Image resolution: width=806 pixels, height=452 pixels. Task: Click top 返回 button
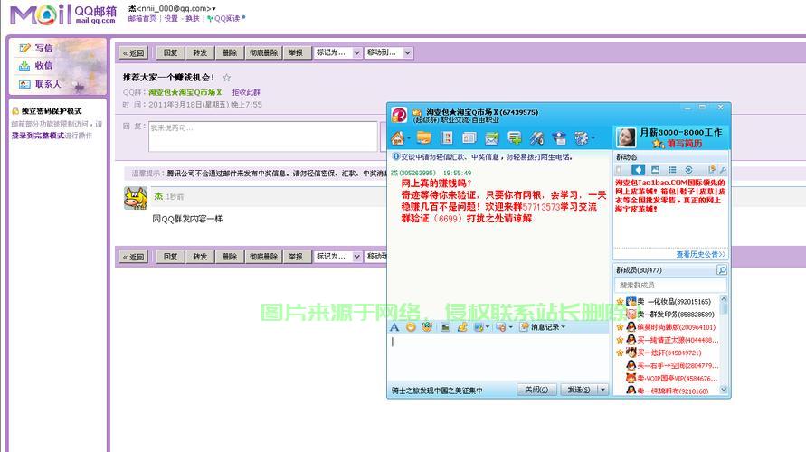[134, 53]
